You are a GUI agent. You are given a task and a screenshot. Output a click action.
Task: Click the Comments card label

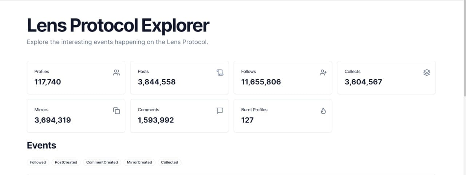coord(149,110)
